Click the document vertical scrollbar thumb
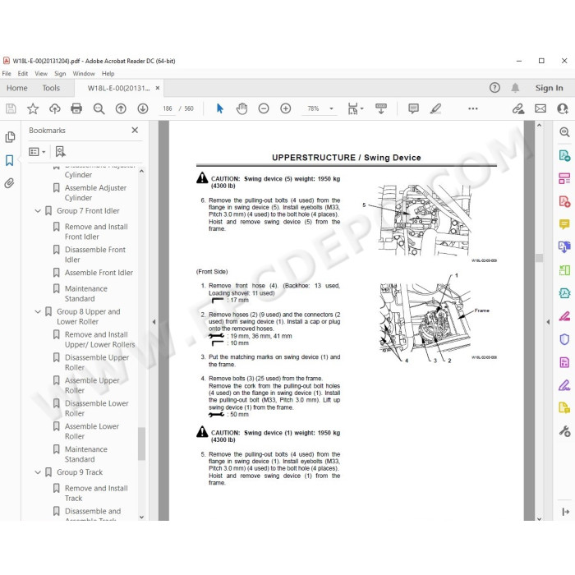This screenshot has width=575, height=575. 539,258
